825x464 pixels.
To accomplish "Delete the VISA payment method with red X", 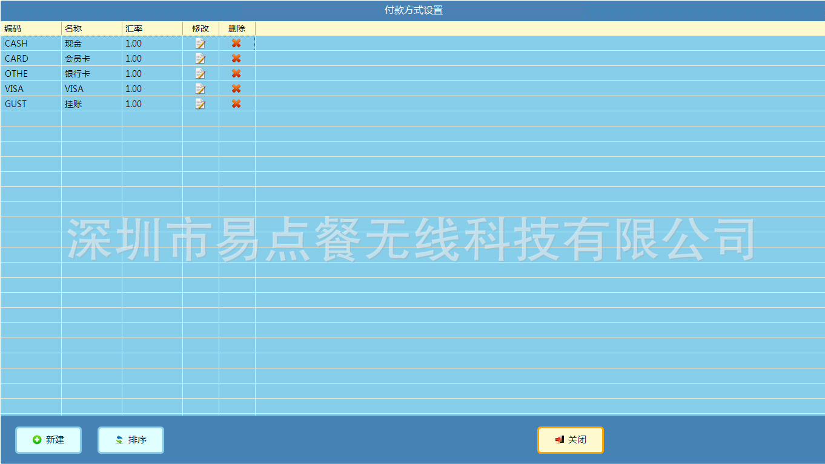I will click(236, 89).
